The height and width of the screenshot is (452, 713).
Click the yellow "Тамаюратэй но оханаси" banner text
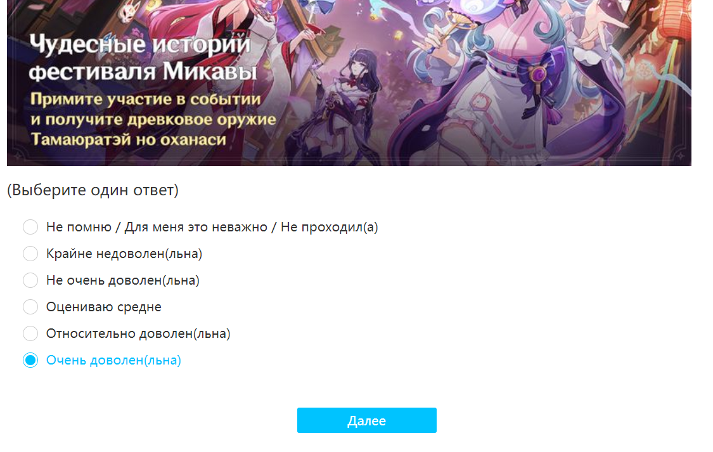point(128,139)
